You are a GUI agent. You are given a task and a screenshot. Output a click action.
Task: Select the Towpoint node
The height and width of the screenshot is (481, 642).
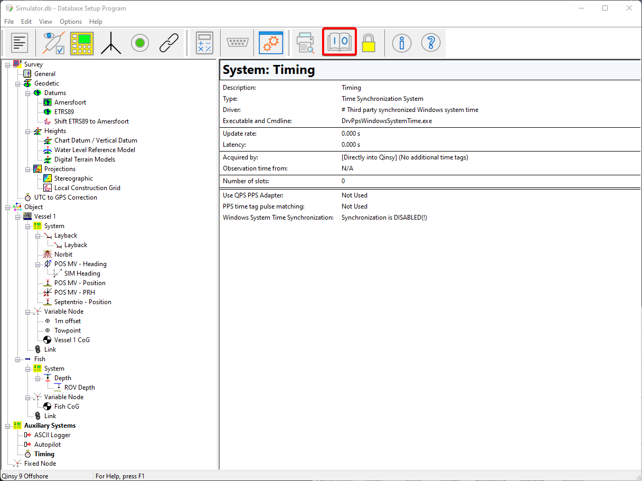click(x=68, y=331)
